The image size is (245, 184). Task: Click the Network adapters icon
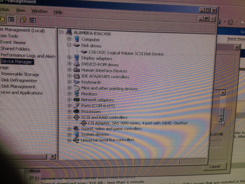pos(77,99)
